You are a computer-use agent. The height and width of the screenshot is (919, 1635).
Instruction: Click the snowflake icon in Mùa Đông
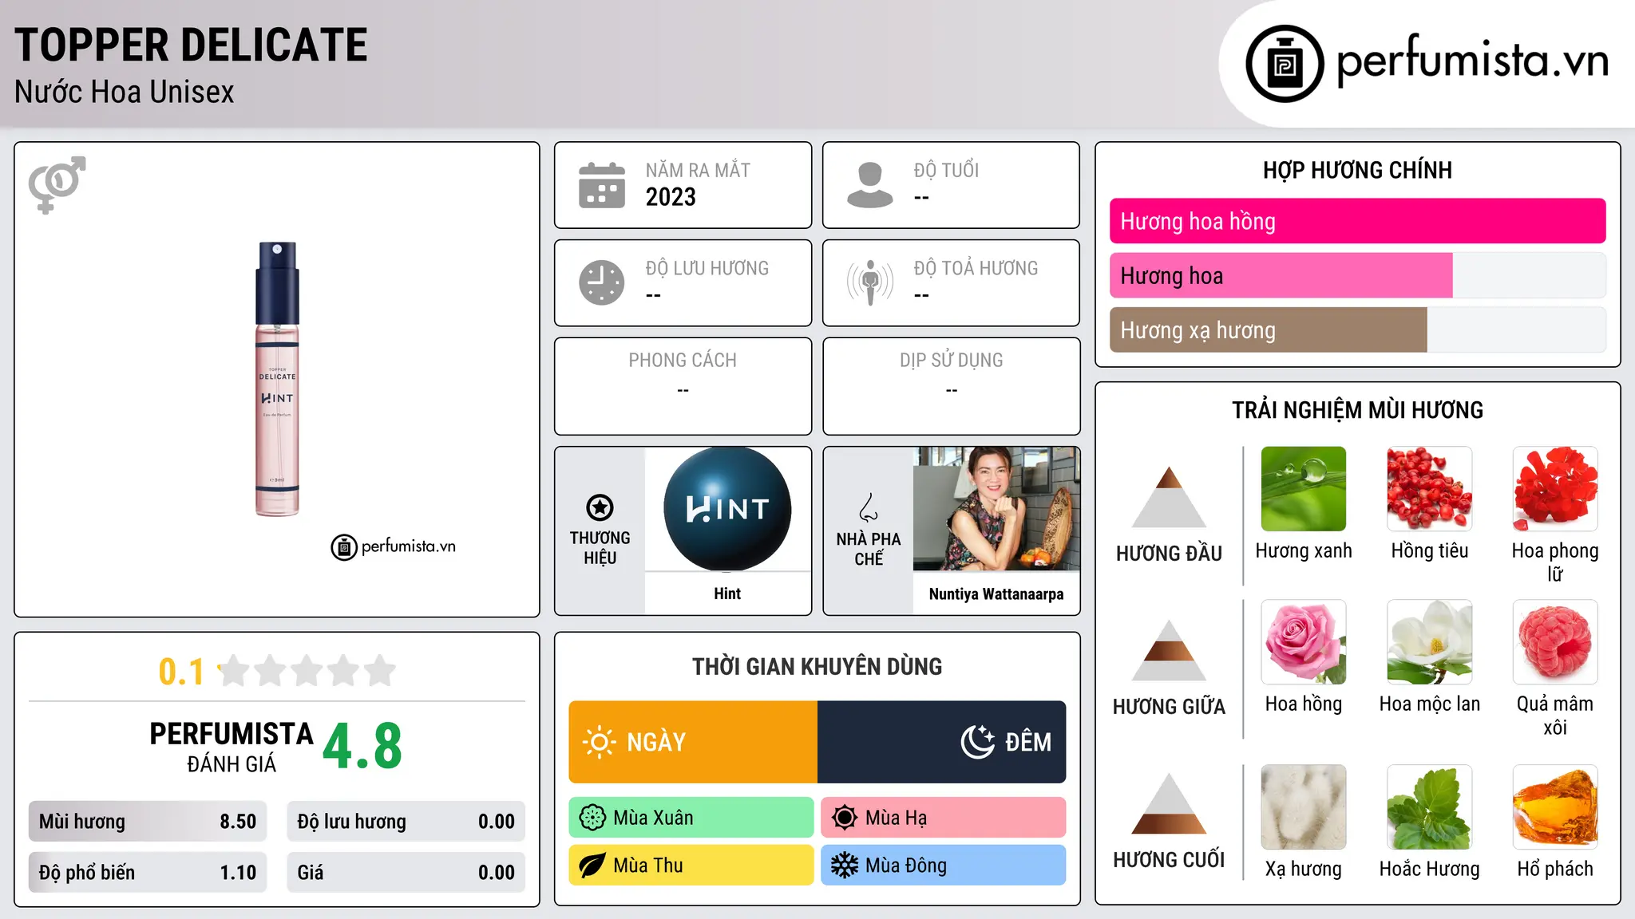(845, 866)
